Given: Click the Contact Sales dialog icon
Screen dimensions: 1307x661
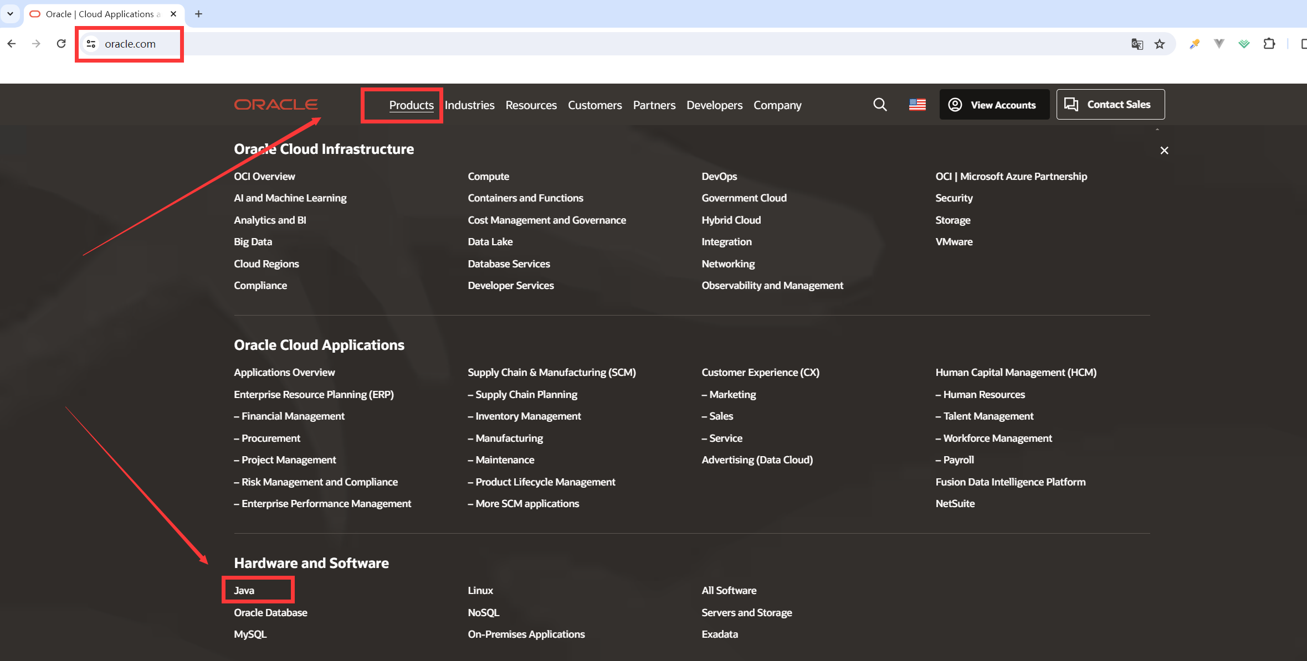Looking at the screenshot, I should click(1071, 104).
